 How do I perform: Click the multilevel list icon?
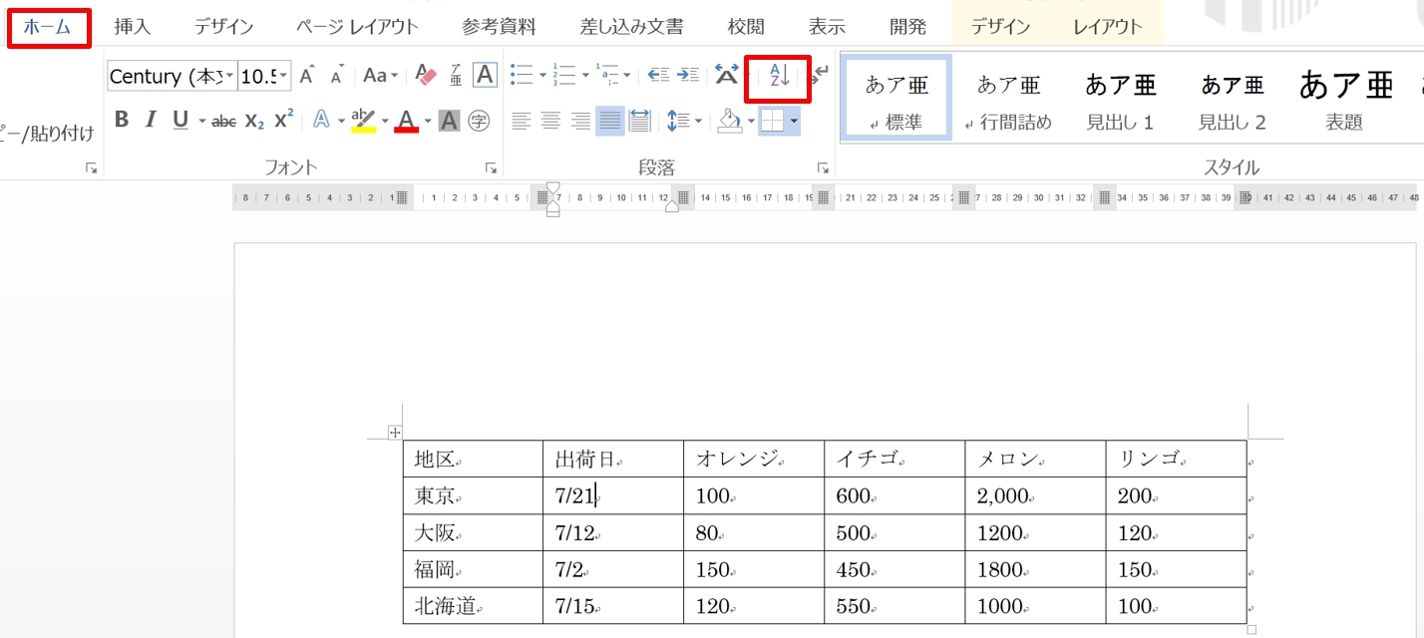coord(607,75)
